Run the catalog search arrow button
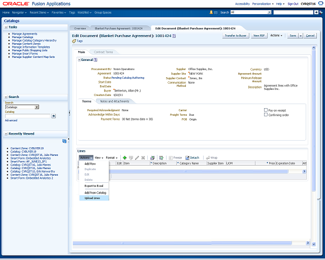The width and height of the screenshot is (325, 260). coord(53,116)
